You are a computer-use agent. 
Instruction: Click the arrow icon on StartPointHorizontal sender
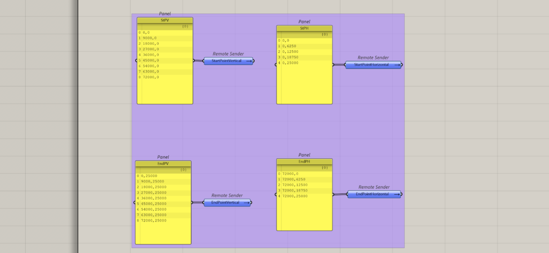397,65
